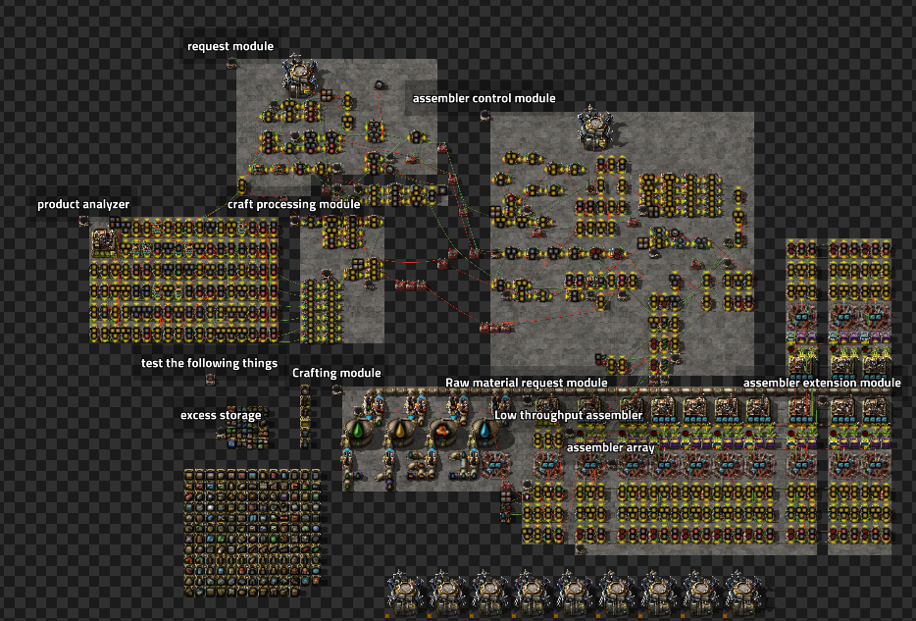Click the power pole left of the excess storage chests
This screenshot has height=621, width=916.
pos(221,432)
